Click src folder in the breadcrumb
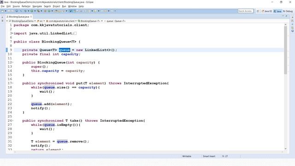This screenshot has height=166, width=295. (40, 21)
